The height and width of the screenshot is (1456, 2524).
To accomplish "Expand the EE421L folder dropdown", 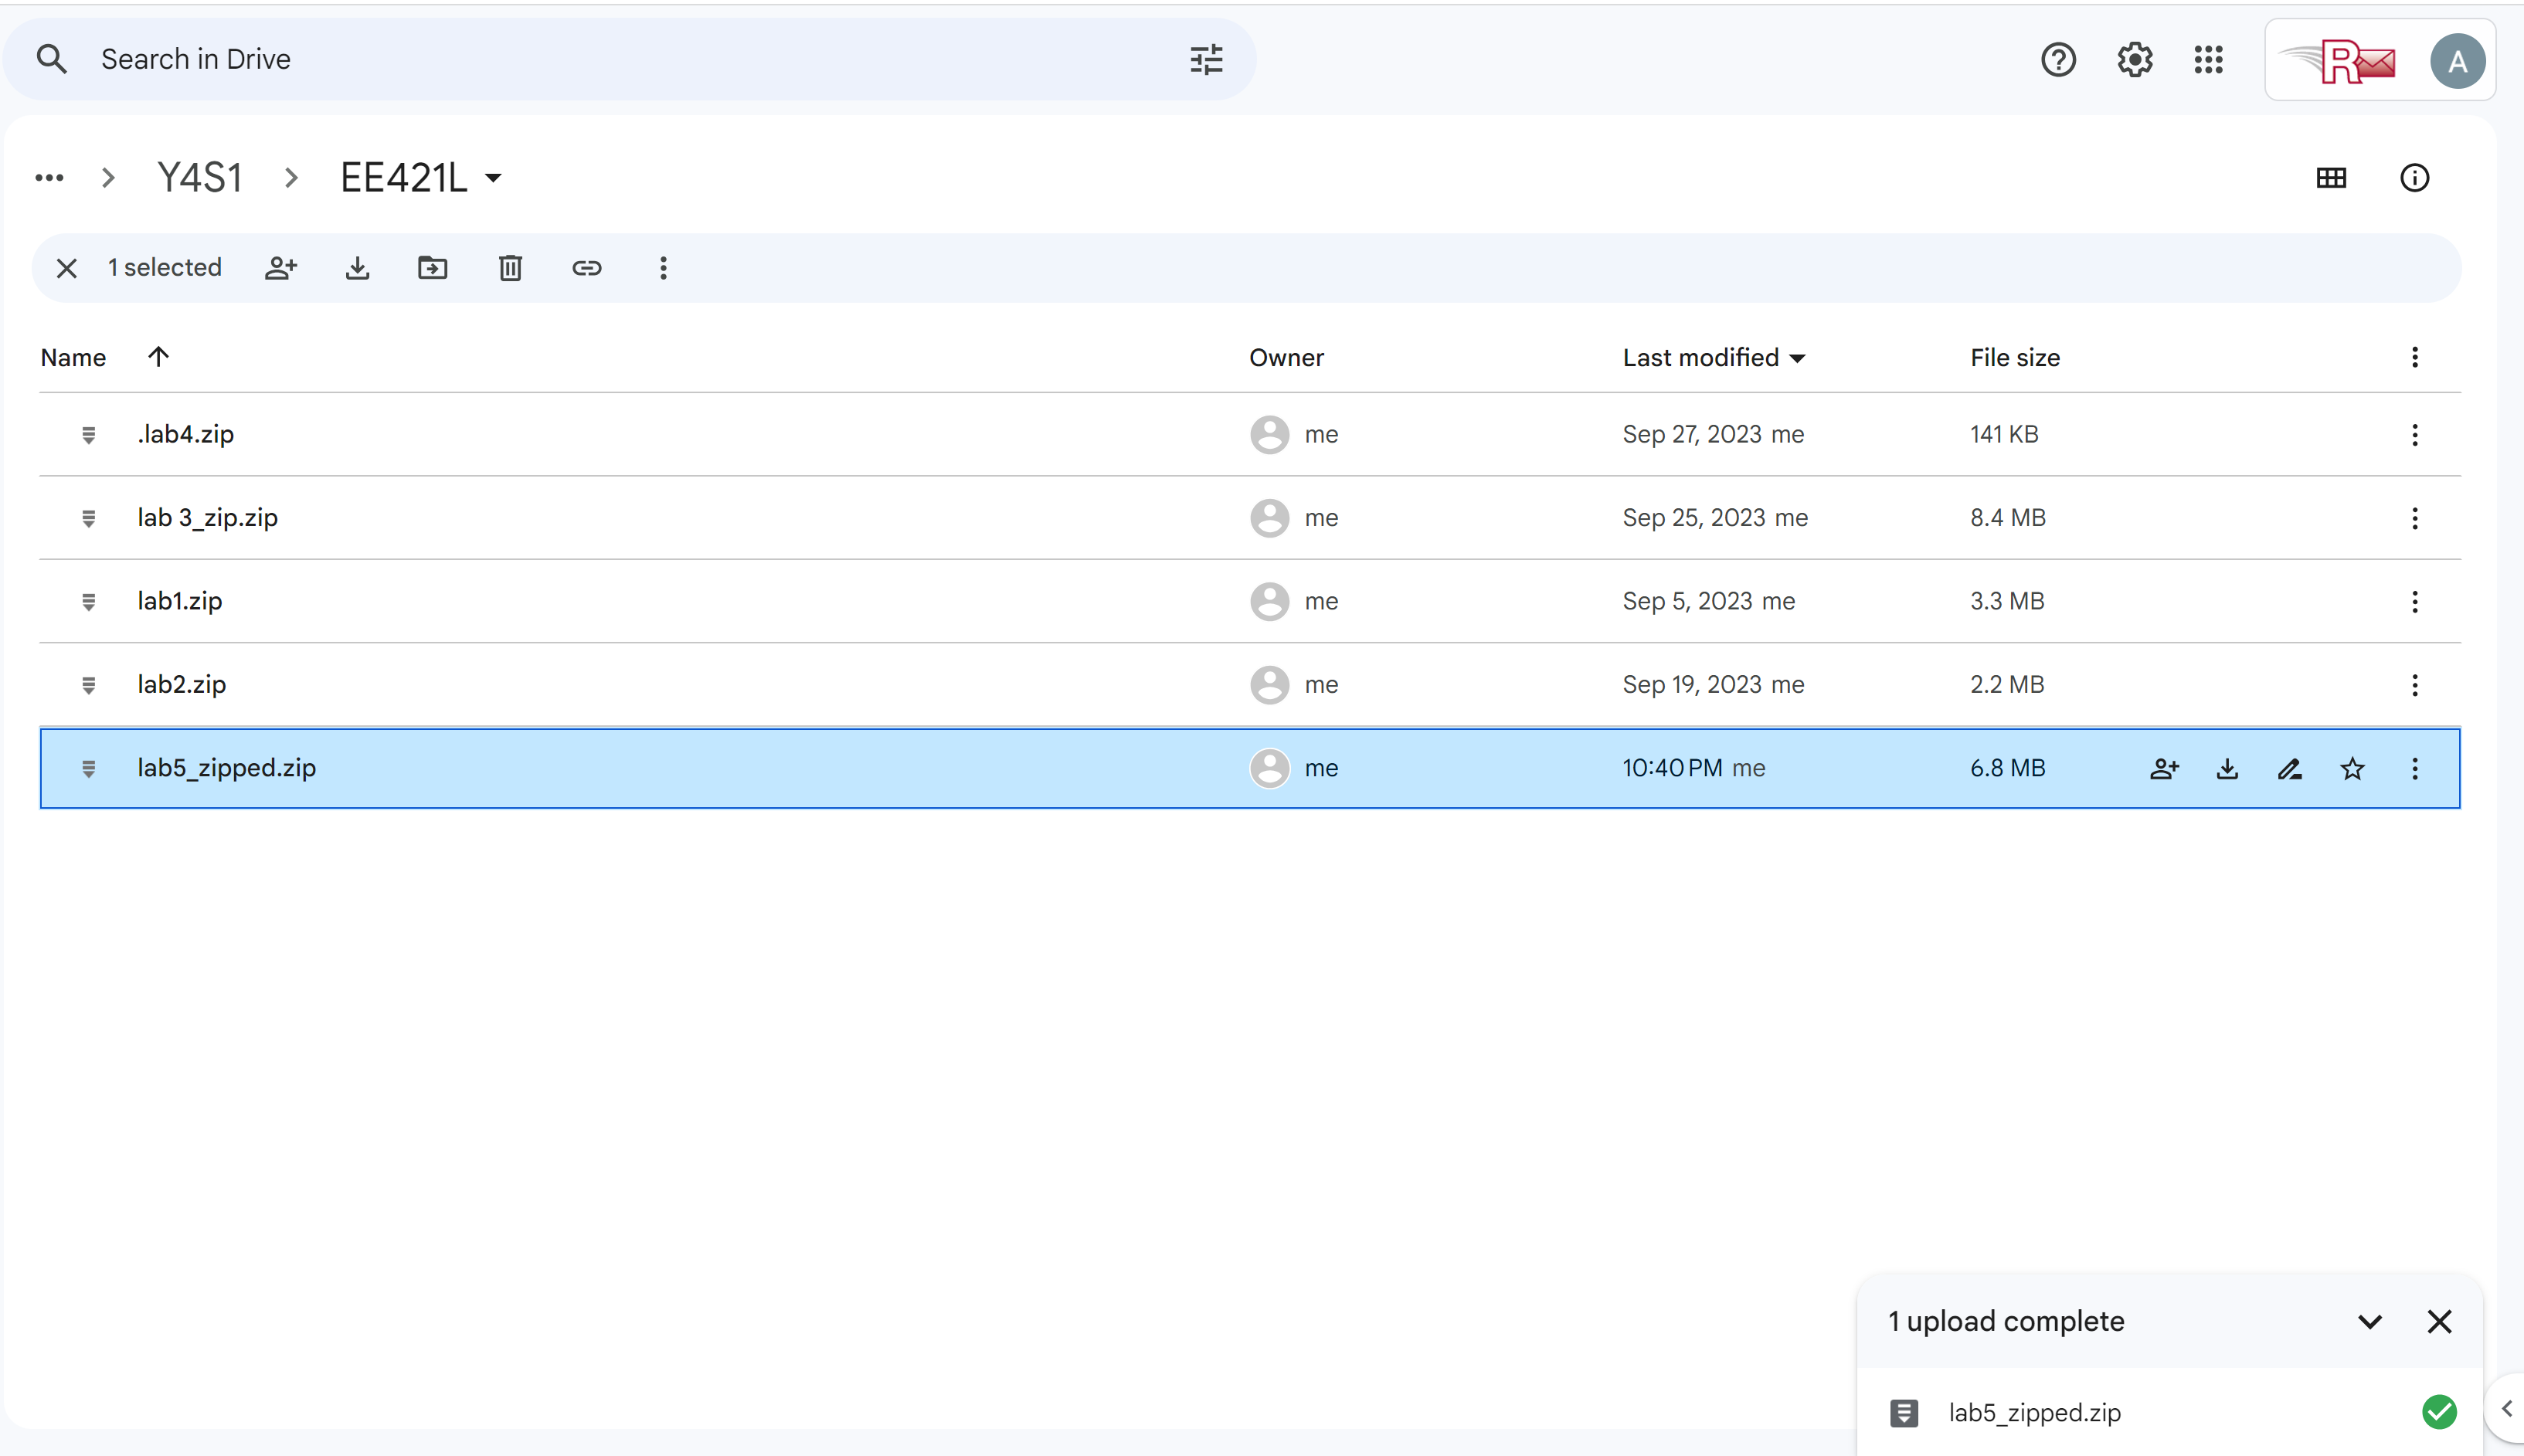I will click(x=493, y=179).
